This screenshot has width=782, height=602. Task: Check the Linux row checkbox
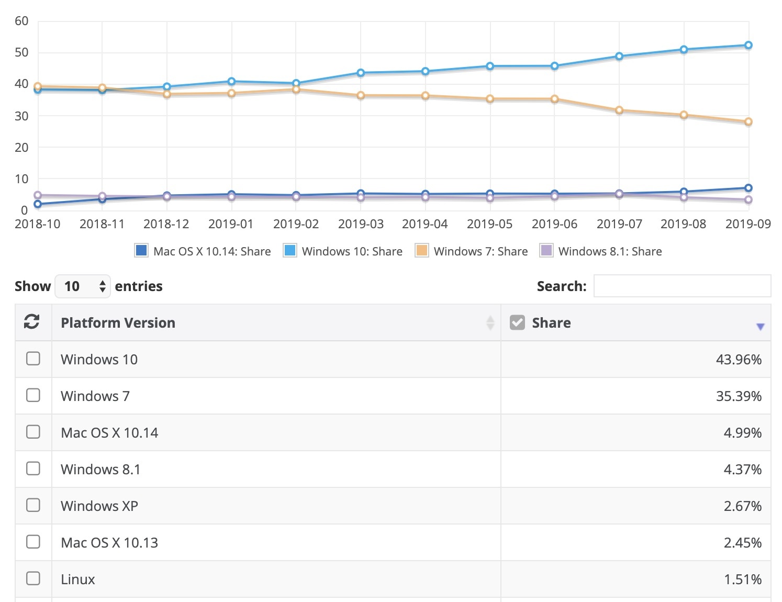[33, 578]
